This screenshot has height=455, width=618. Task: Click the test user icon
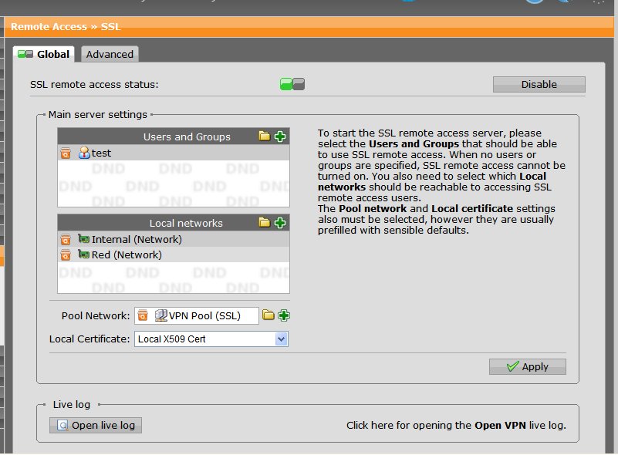point(84,153)
